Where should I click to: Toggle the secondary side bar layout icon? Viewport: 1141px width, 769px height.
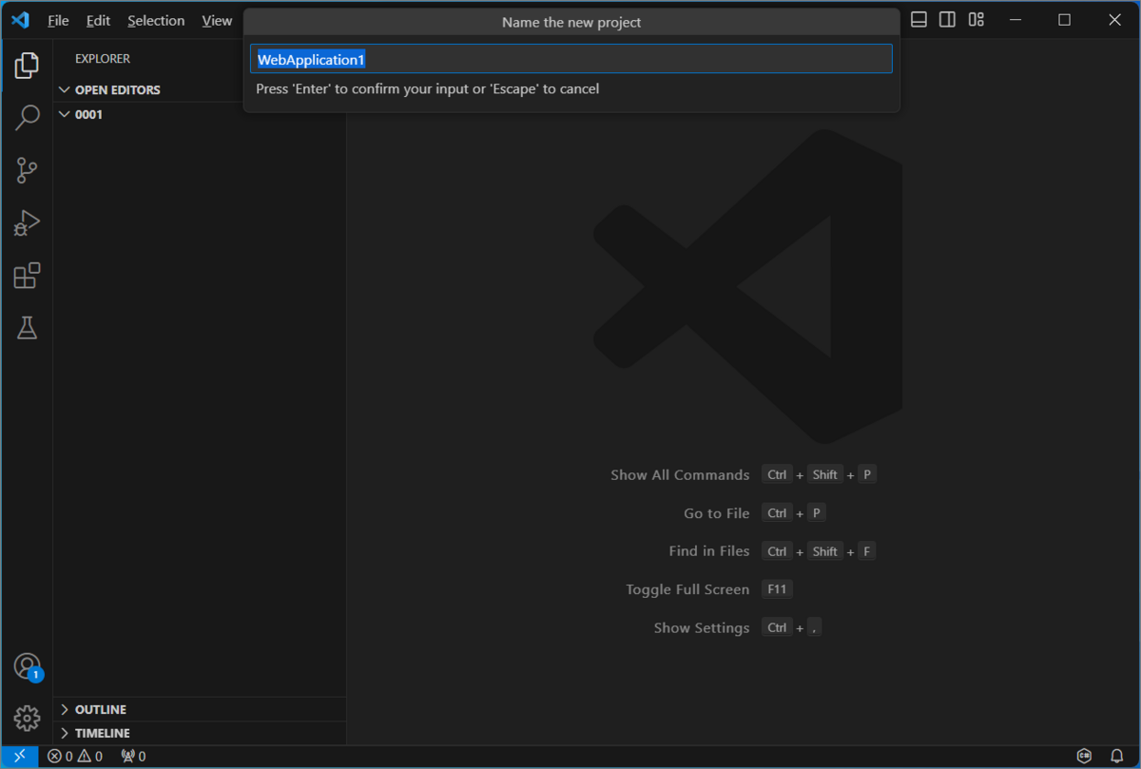(948, 20)
